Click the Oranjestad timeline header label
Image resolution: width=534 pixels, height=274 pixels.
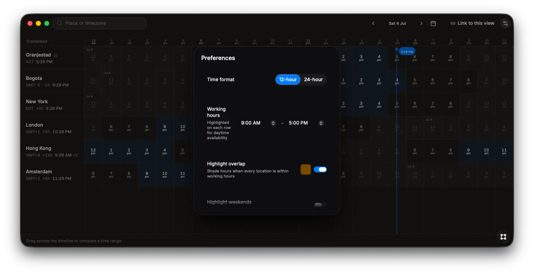(x=37, y=42)
